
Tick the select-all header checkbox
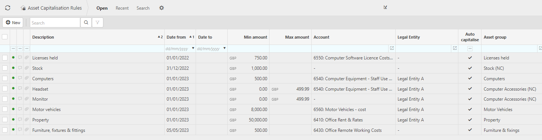click(x=4, y=37)
